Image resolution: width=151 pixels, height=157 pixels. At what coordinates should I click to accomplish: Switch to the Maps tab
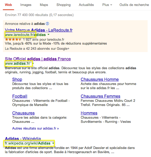[44, 5]
